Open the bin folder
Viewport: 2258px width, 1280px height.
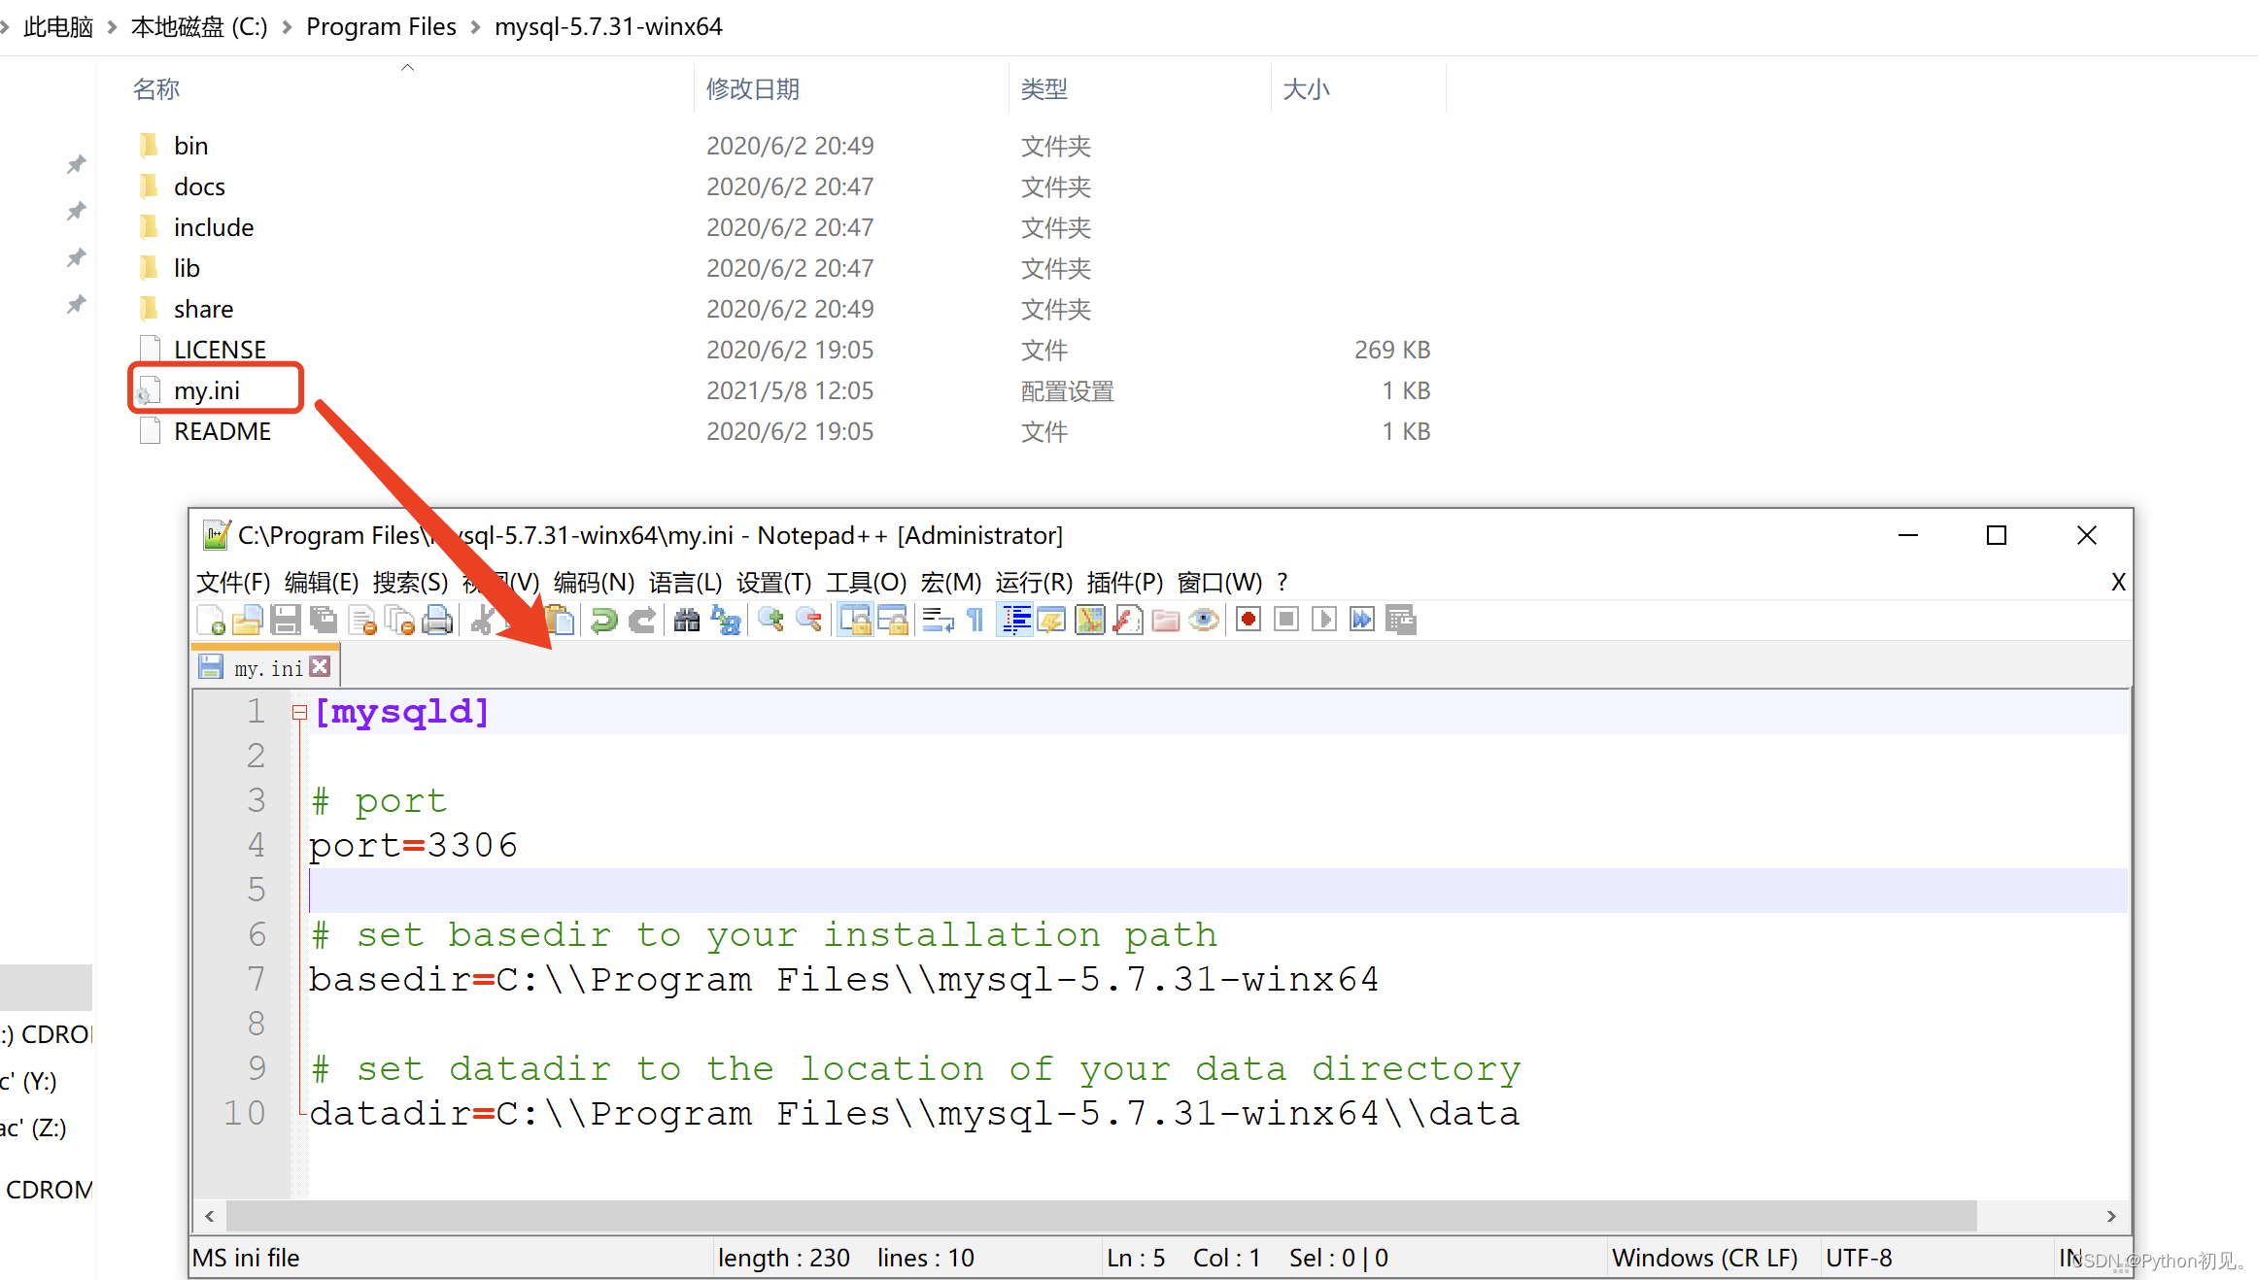click(x=190, y=145)
